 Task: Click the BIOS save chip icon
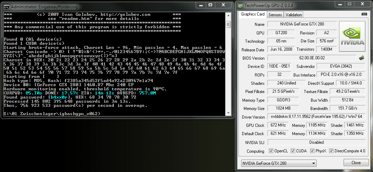[x=361, y=58]
